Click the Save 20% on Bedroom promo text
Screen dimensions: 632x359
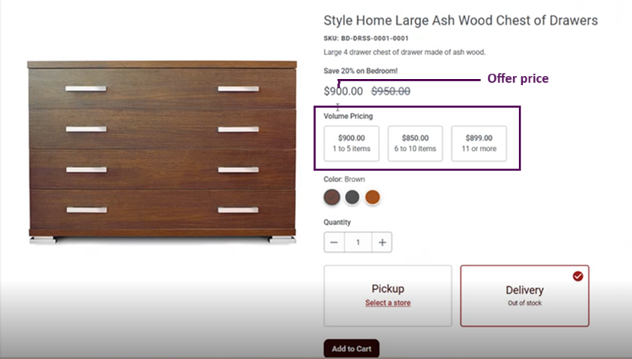[361, 71]
